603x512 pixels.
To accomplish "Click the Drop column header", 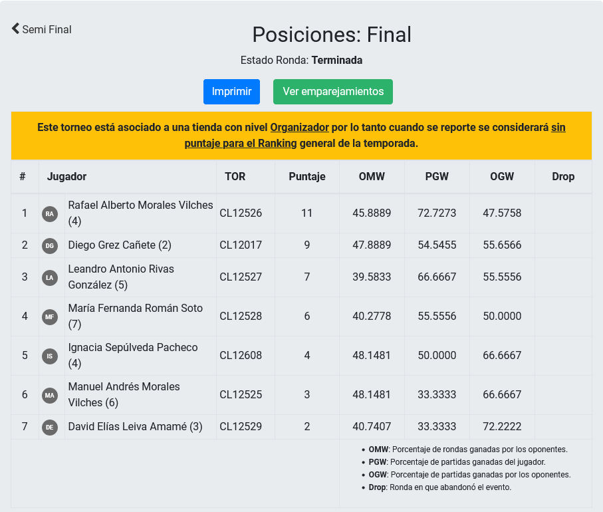I will click(x=563, y=177).
